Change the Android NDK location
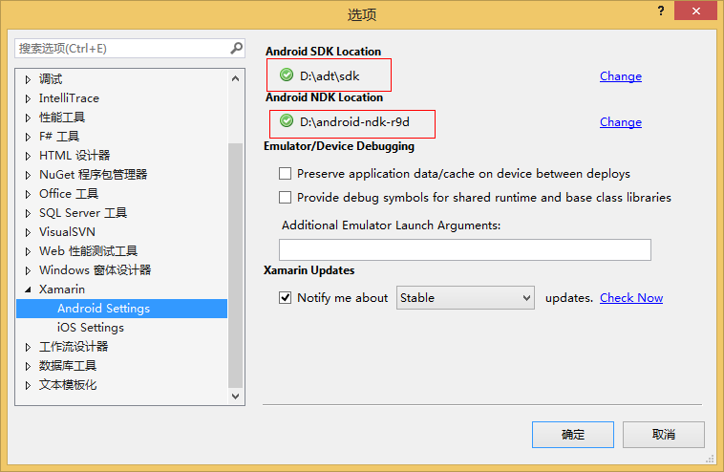 tap(621, 122)
